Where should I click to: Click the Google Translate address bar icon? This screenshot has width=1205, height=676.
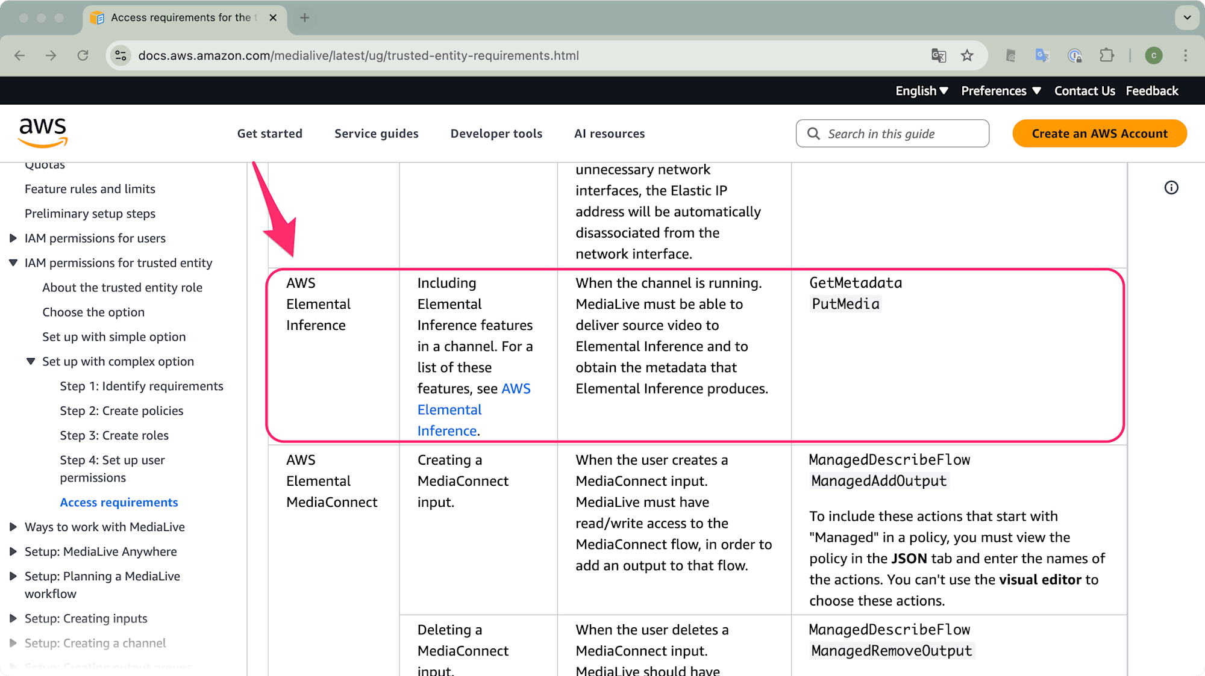(x=939, y=55)
